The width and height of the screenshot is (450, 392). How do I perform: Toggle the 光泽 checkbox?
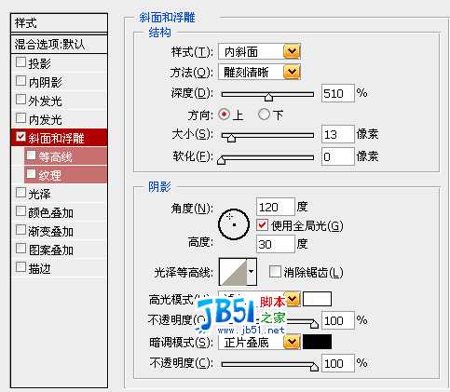20,193
